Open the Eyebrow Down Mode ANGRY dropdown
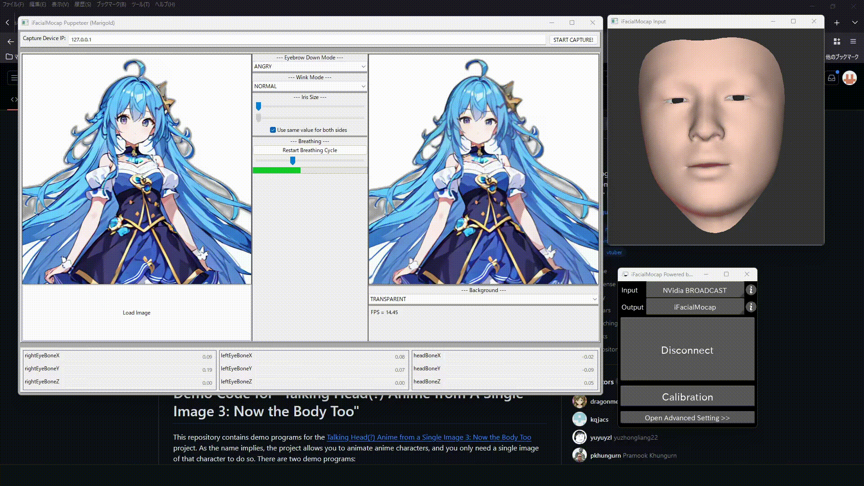 coord(310,66)
